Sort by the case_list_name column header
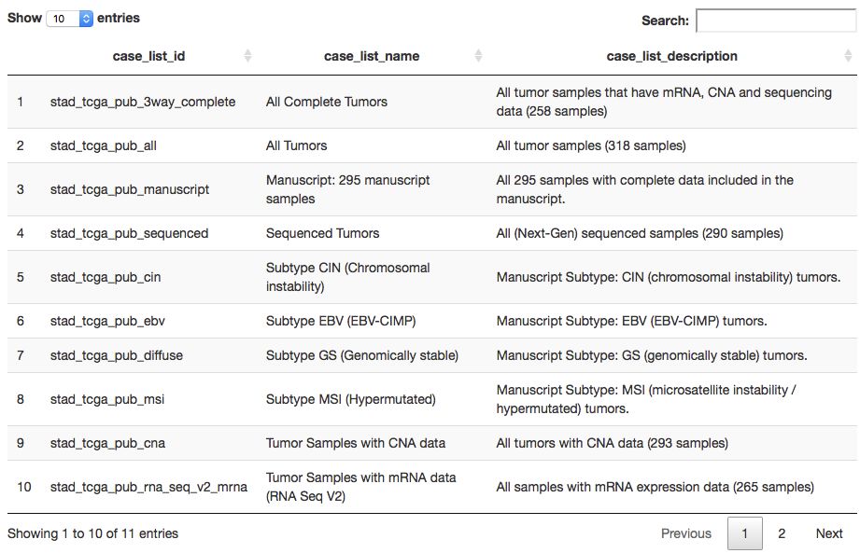This screenshot has width=860, height=553. [372, 56]
